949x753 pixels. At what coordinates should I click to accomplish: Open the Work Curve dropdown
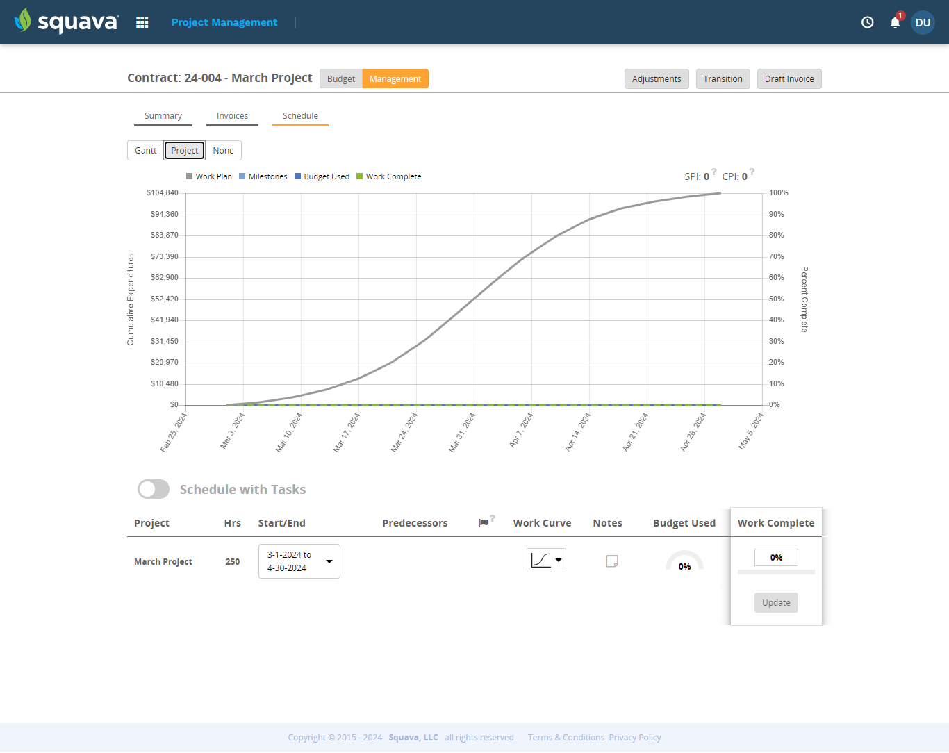click(546, 560)
